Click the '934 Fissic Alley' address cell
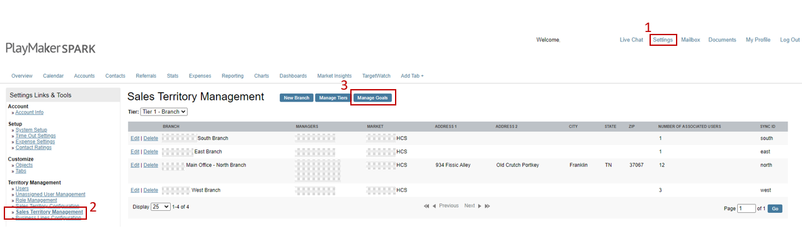 (x=452, y=165)
